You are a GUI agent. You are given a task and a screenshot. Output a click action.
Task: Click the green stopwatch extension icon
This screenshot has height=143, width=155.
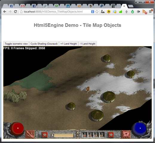[x=132, y=12]
